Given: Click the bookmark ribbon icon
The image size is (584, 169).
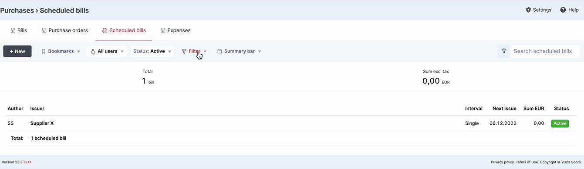Looking at the screenshot, I should click(44, 51).
